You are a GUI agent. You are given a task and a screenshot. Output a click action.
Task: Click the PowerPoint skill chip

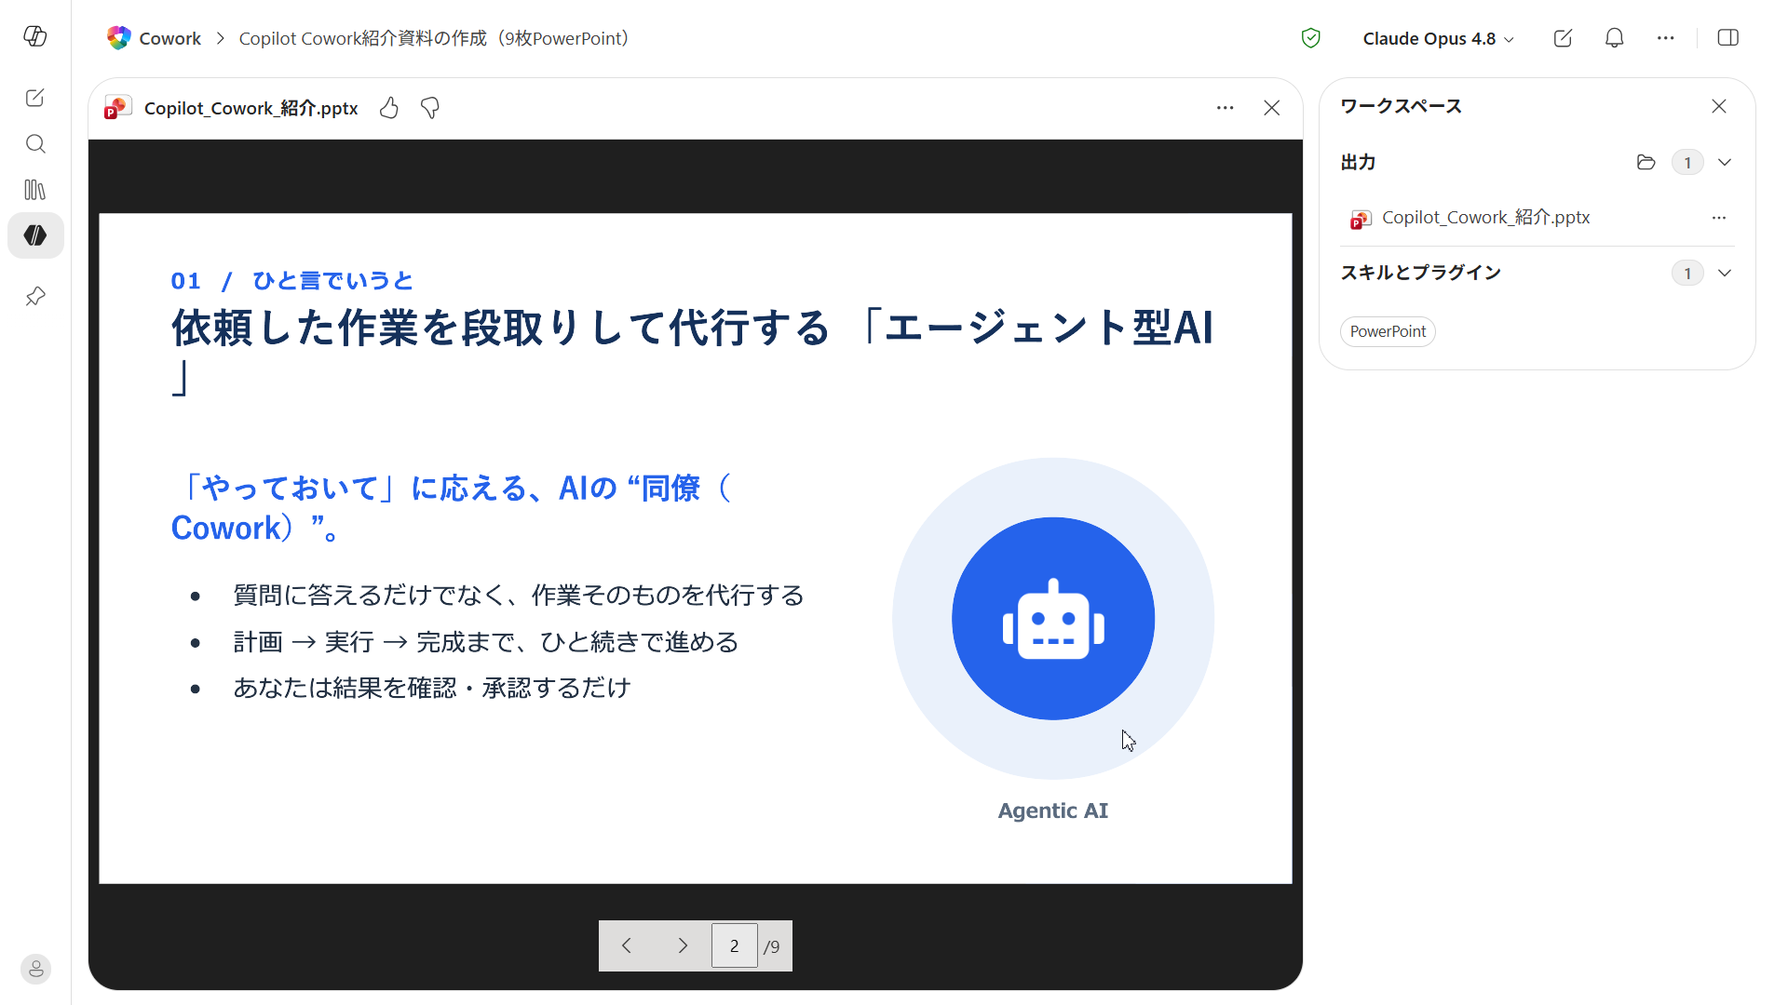point(1388,331)
